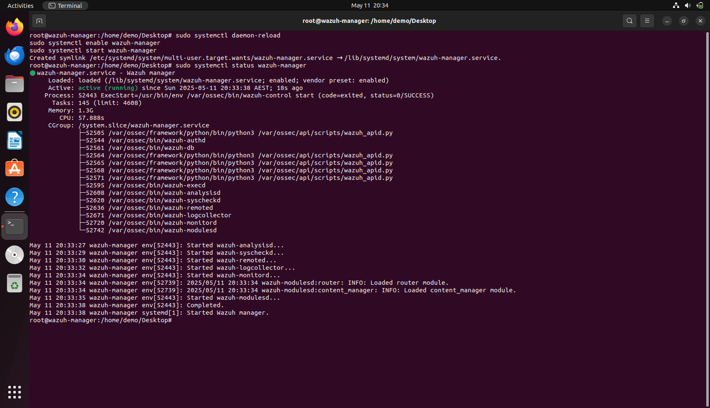
Task: Close the terminal window
Action: (x=700, y=21)
